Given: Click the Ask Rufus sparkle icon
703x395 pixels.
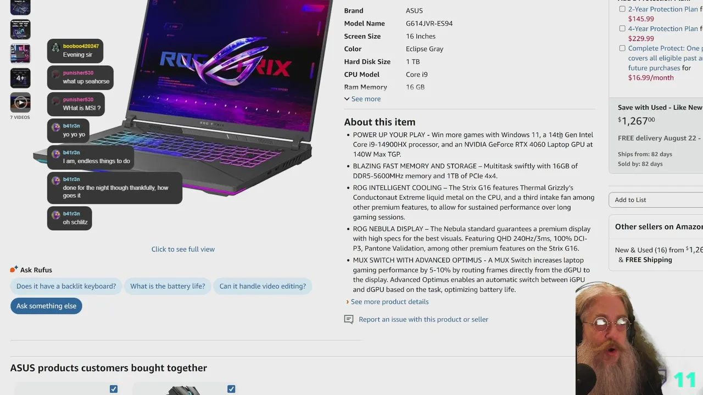Looking at the screenshot, I should (x=14, y=269).
